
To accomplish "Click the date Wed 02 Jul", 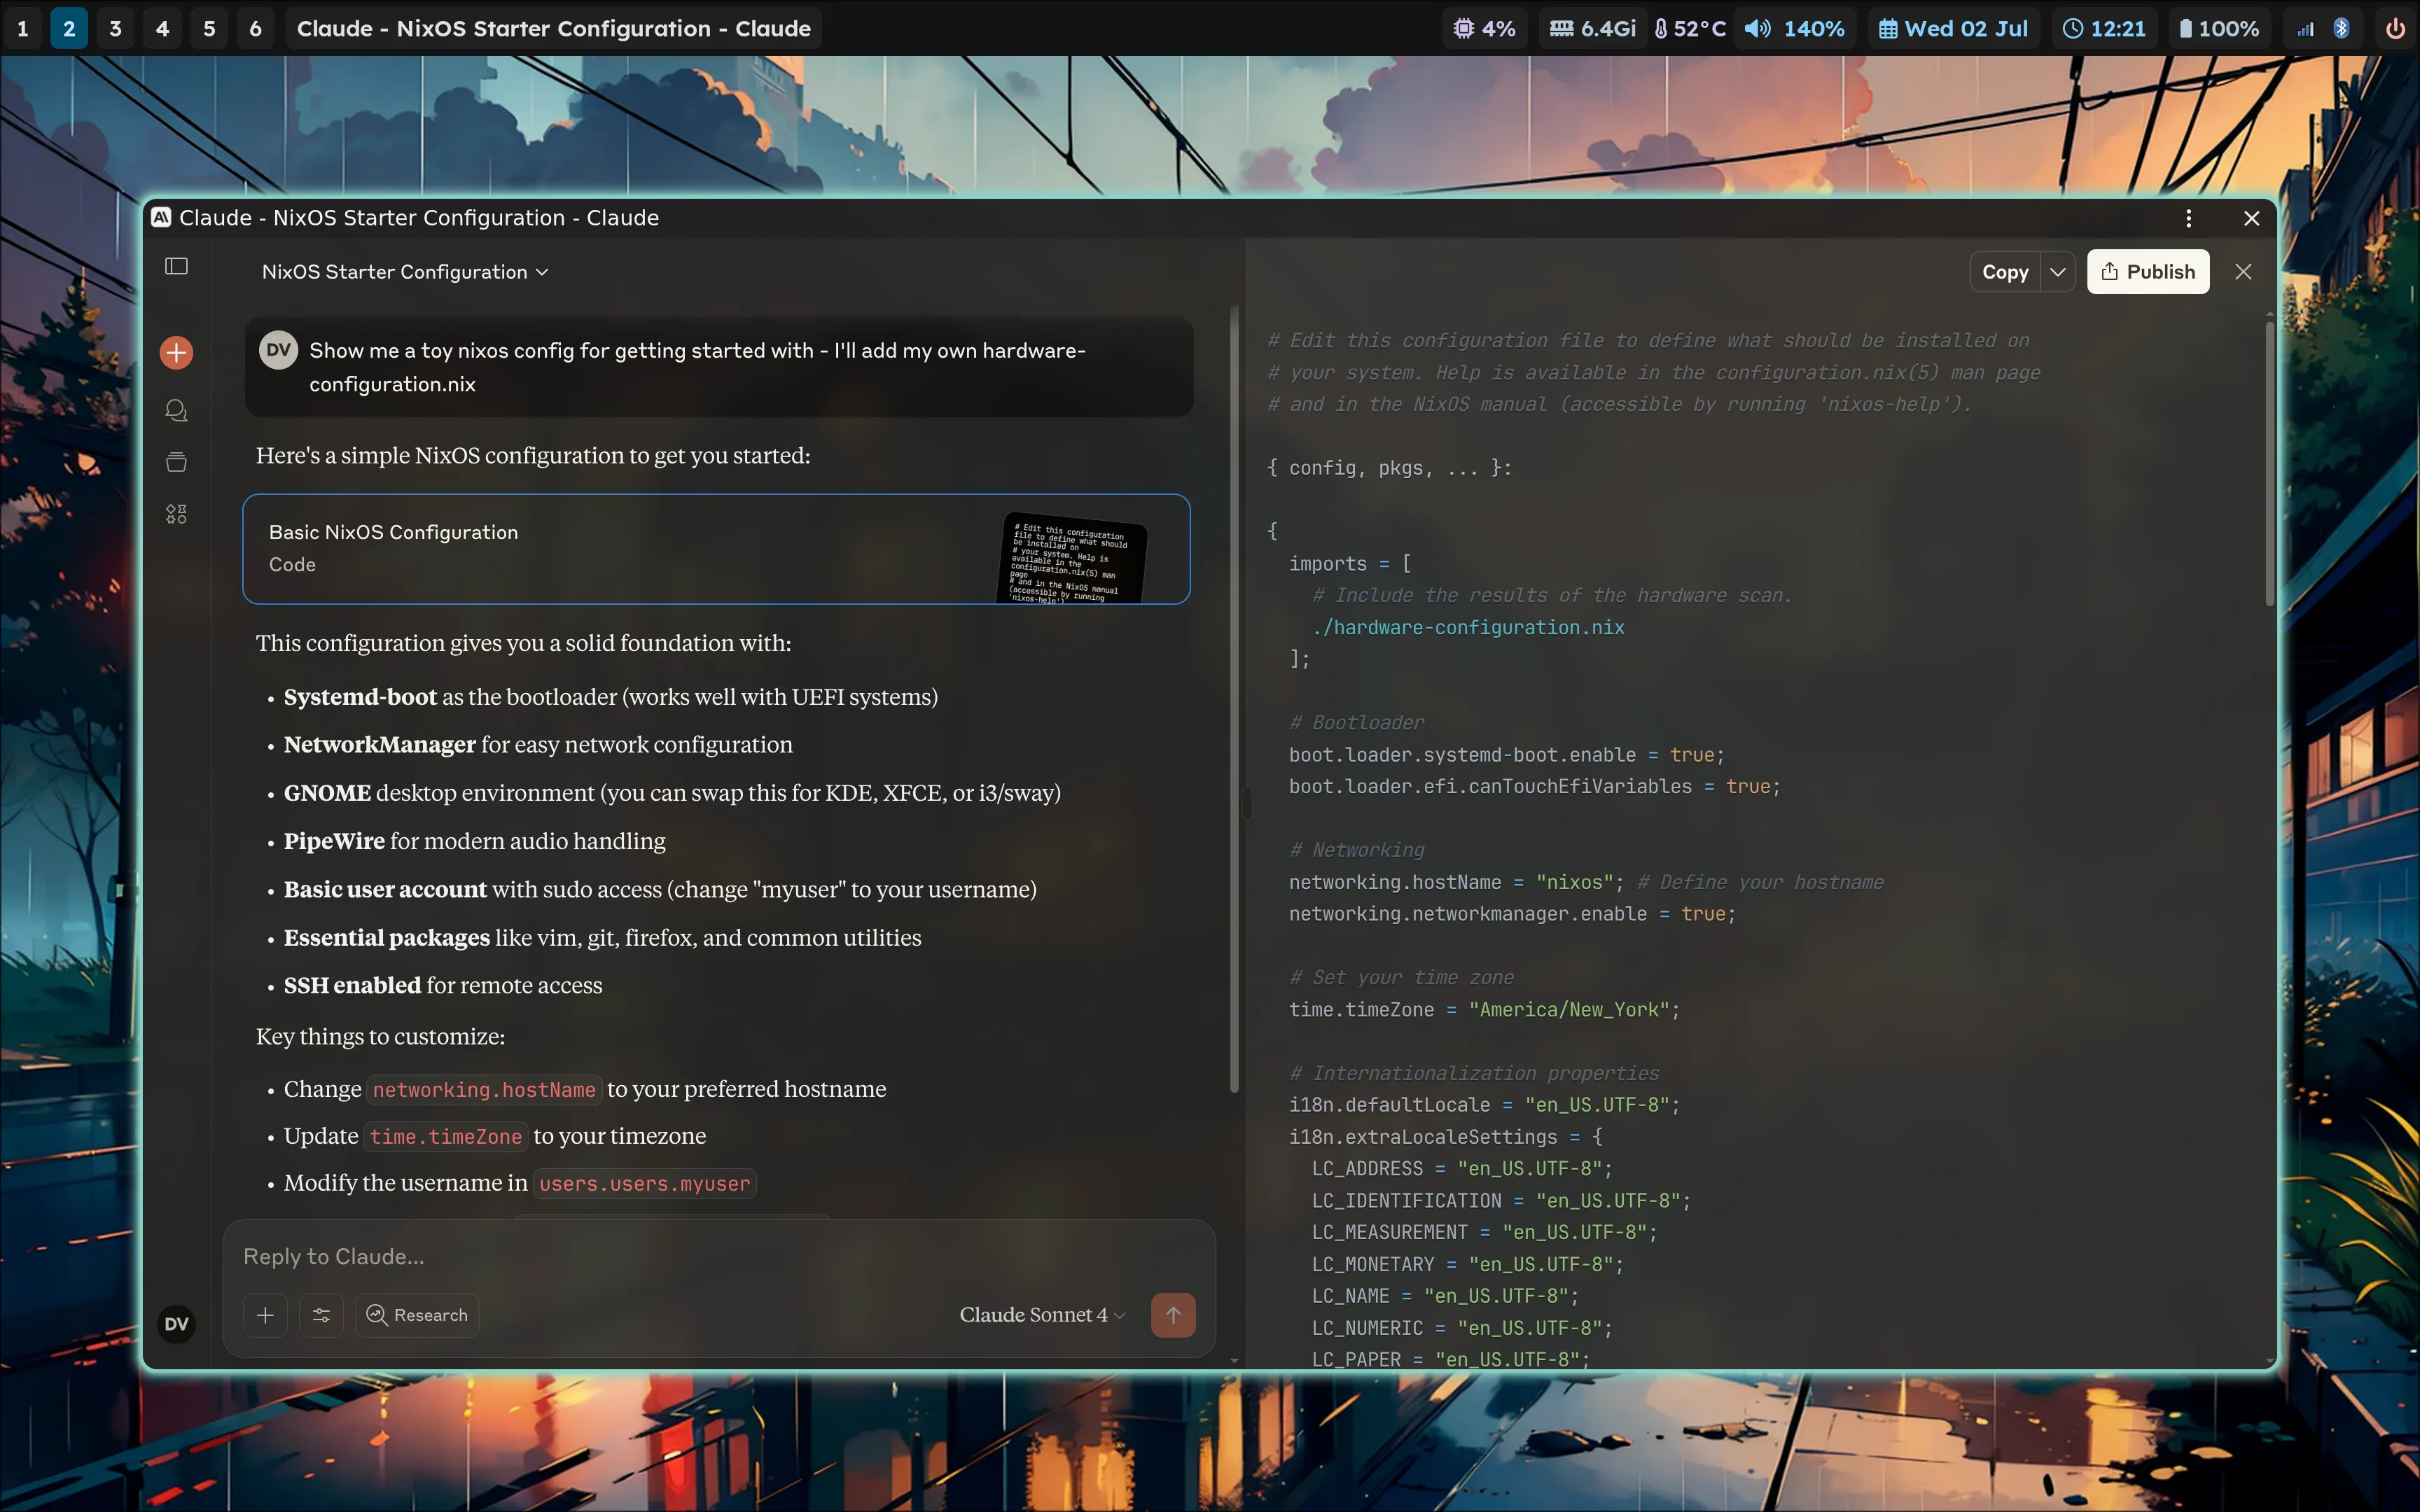I will tap(1953, 28).
